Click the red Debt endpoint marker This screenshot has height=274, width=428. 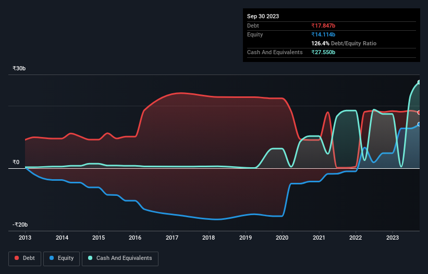pyautogui.click(x=419, y=113)
